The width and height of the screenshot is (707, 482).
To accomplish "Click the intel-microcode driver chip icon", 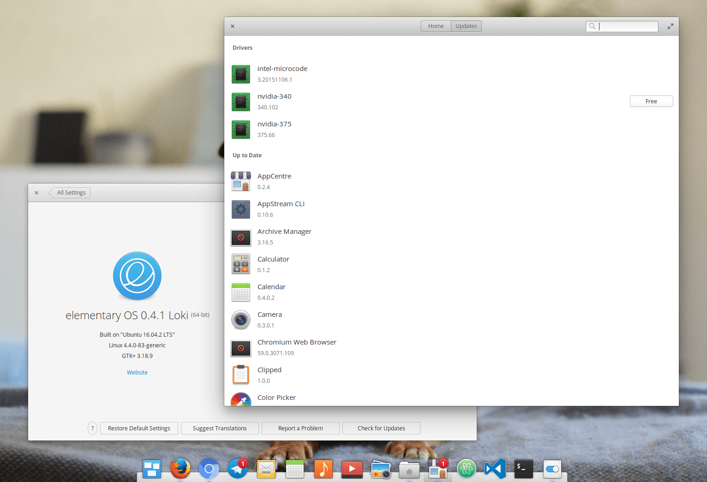I will [x=241, y=74].
